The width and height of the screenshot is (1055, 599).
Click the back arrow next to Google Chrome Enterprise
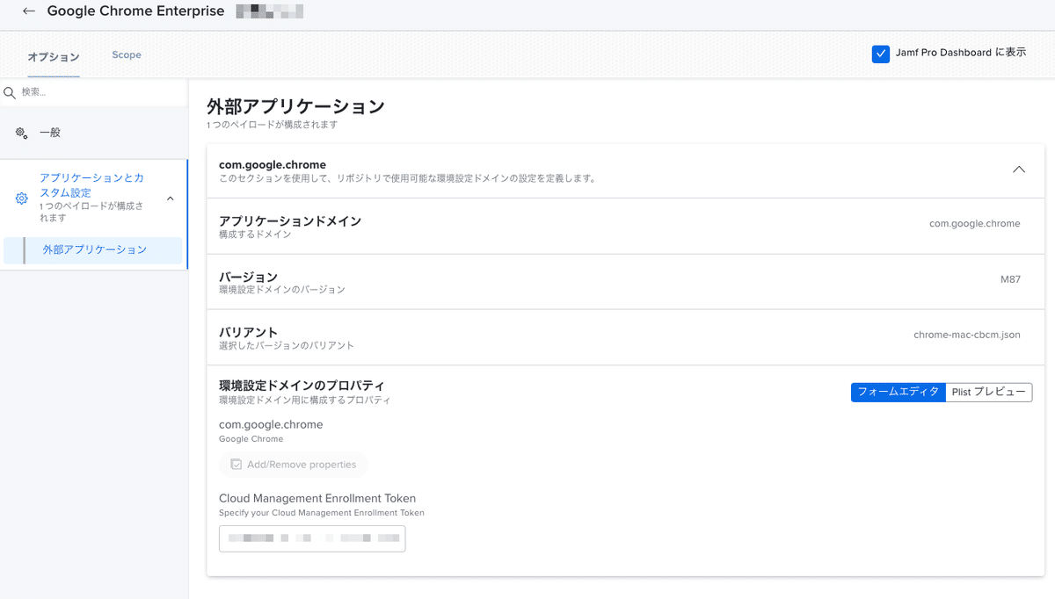29,11
